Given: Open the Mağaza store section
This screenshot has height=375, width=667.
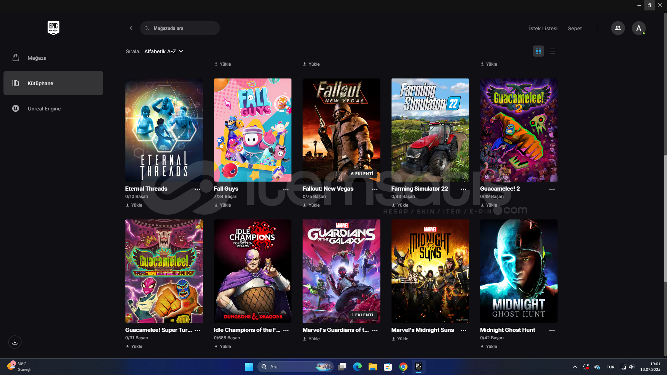Looking at the screenshot, I should (x=53, y=58).
